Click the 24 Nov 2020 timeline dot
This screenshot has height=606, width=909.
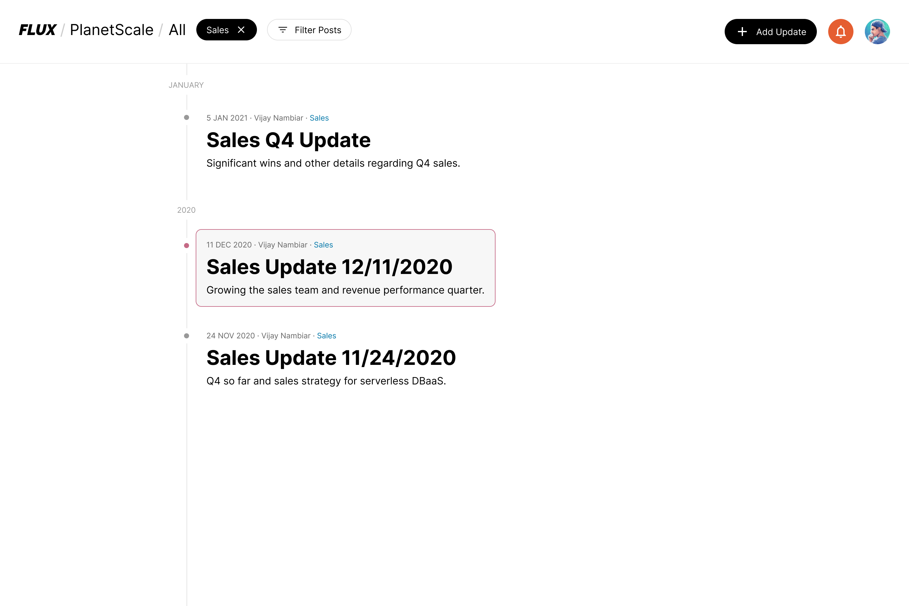[x=186, y=336]
